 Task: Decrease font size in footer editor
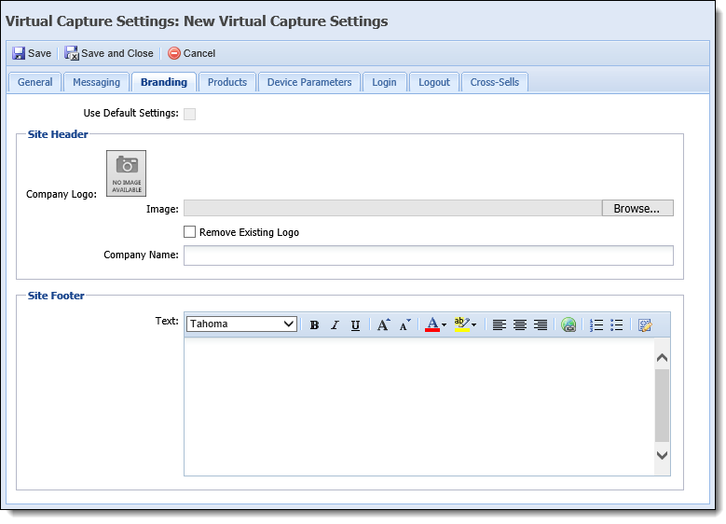click(404, 325)
